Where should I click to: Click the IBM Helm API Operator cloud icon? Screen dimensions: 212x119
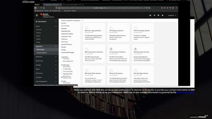(x=111, y=70)
